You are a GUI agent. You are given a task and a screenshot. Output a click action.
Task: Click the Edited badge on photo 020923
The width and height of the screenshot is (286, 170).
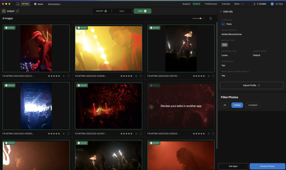10,85
